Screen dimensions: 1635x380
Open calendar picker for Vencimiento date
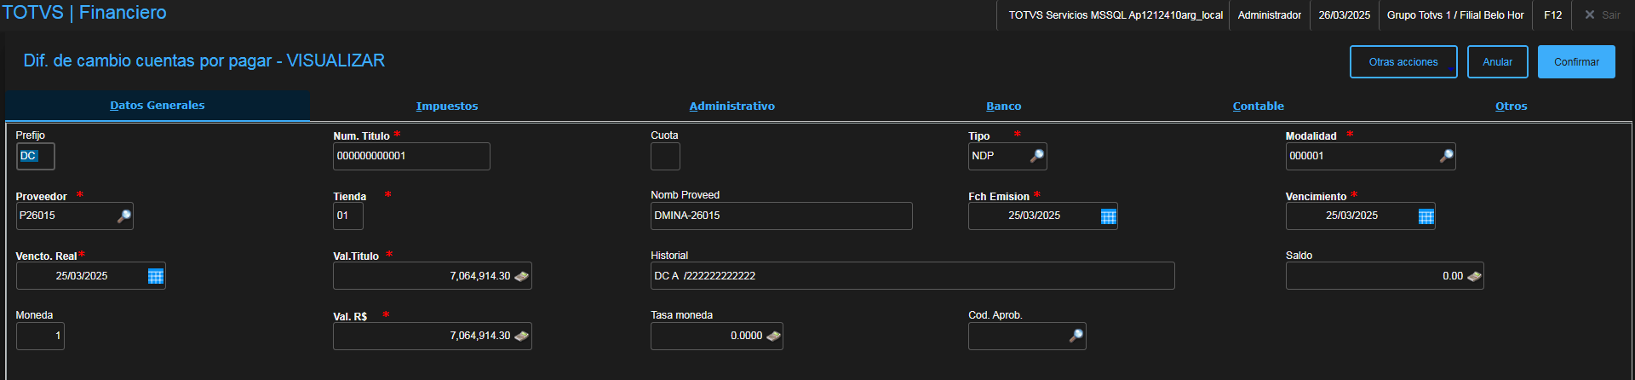[x=1426, y=216]
